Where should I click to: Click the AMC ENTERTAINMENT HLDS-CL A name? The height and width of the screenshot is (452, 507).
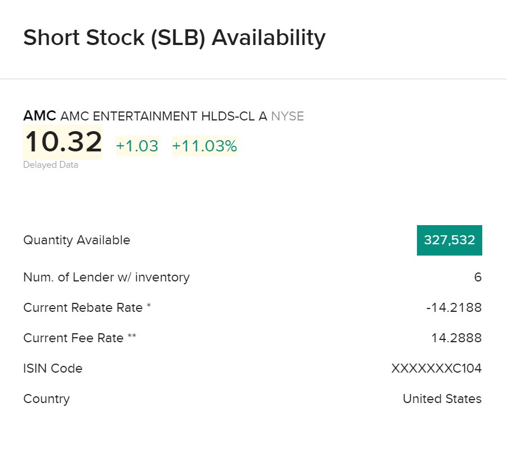(x=163, y=117)
